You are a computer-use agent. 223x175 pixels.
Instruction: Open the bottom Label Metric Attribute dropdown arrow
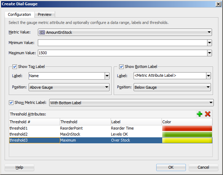[x=209, y=76]
